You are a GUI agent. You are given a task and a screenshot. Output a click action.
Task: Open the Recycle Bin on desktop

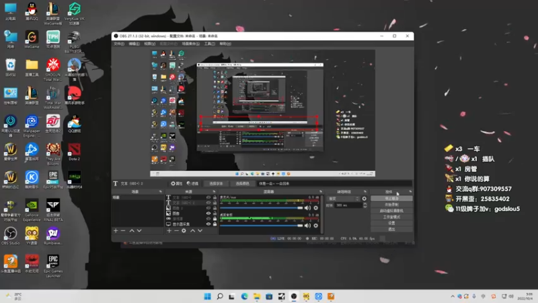click(10, 67)
